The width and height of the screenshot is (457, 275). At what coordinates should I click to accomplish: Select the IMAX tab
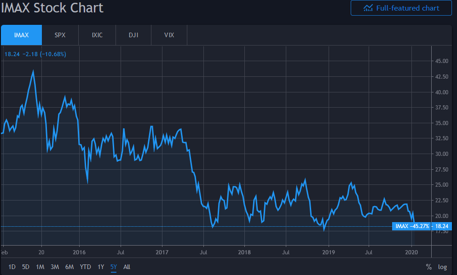(21, 35)
